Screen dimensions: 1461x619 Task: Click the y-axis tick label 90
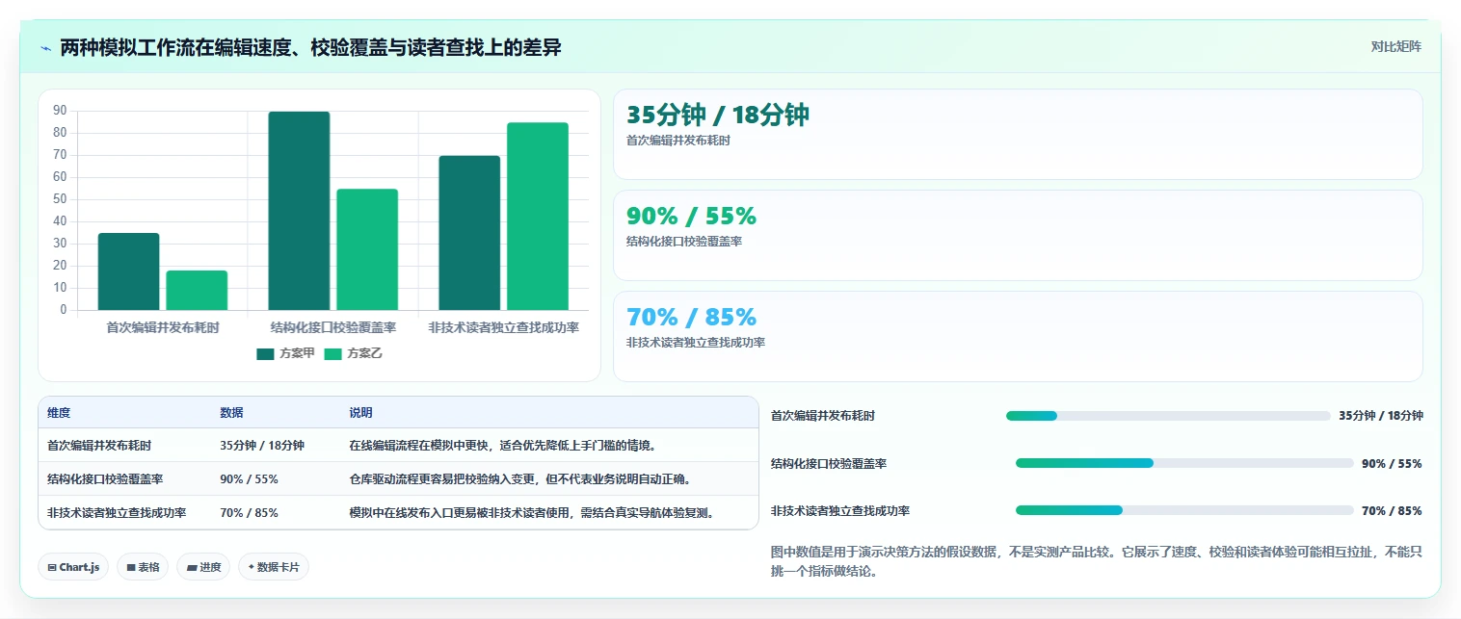(x=60, y=111)
